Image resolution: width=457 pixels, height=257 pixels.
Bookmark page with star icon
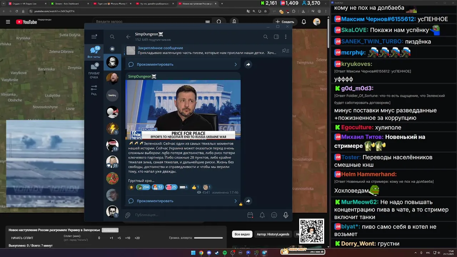pyautogui.click(x=265, y=11)
